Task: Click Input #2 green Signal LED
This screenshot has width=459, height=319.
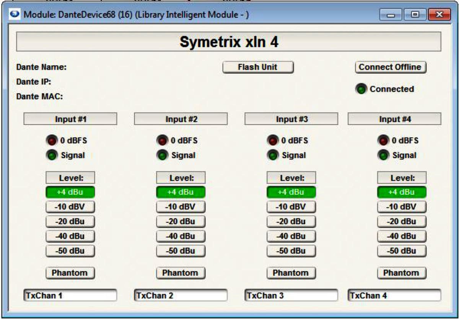Action: (162, 156)
